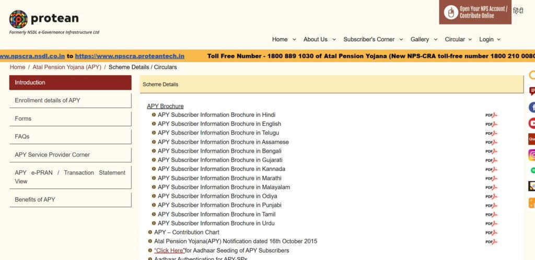Open the Home navigation menu
Viewport: 535px width, 260px height.
pos(280,40)
